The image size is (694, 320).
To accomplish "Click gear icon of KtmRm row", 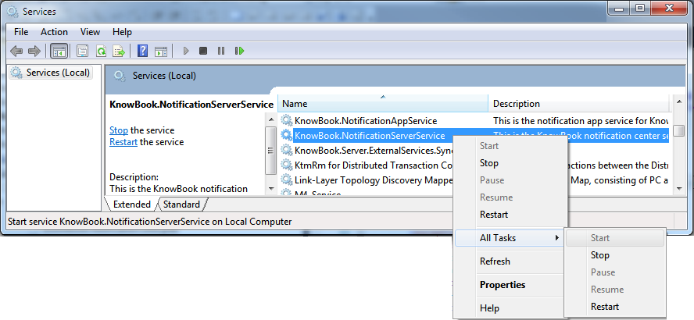I will 287,165.
